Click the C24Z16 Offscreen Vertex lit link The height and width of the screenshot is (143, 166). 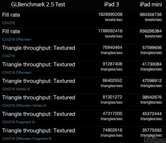click(x=24, y=106)
